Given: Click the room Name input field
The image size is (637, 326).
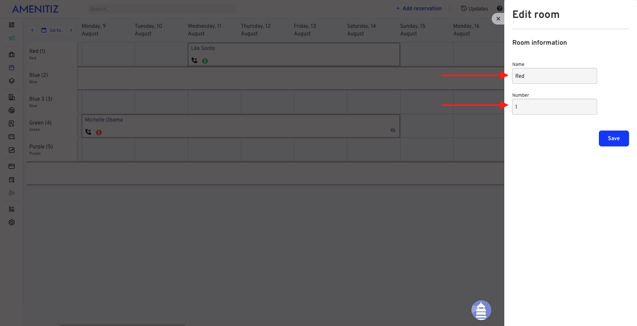Looking at the screenshot, I should point(554,76).
